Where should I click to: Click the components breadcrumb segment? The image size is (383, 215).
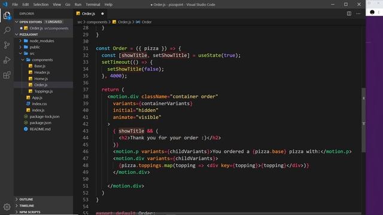pyautogui.click(x=97, y=22)
